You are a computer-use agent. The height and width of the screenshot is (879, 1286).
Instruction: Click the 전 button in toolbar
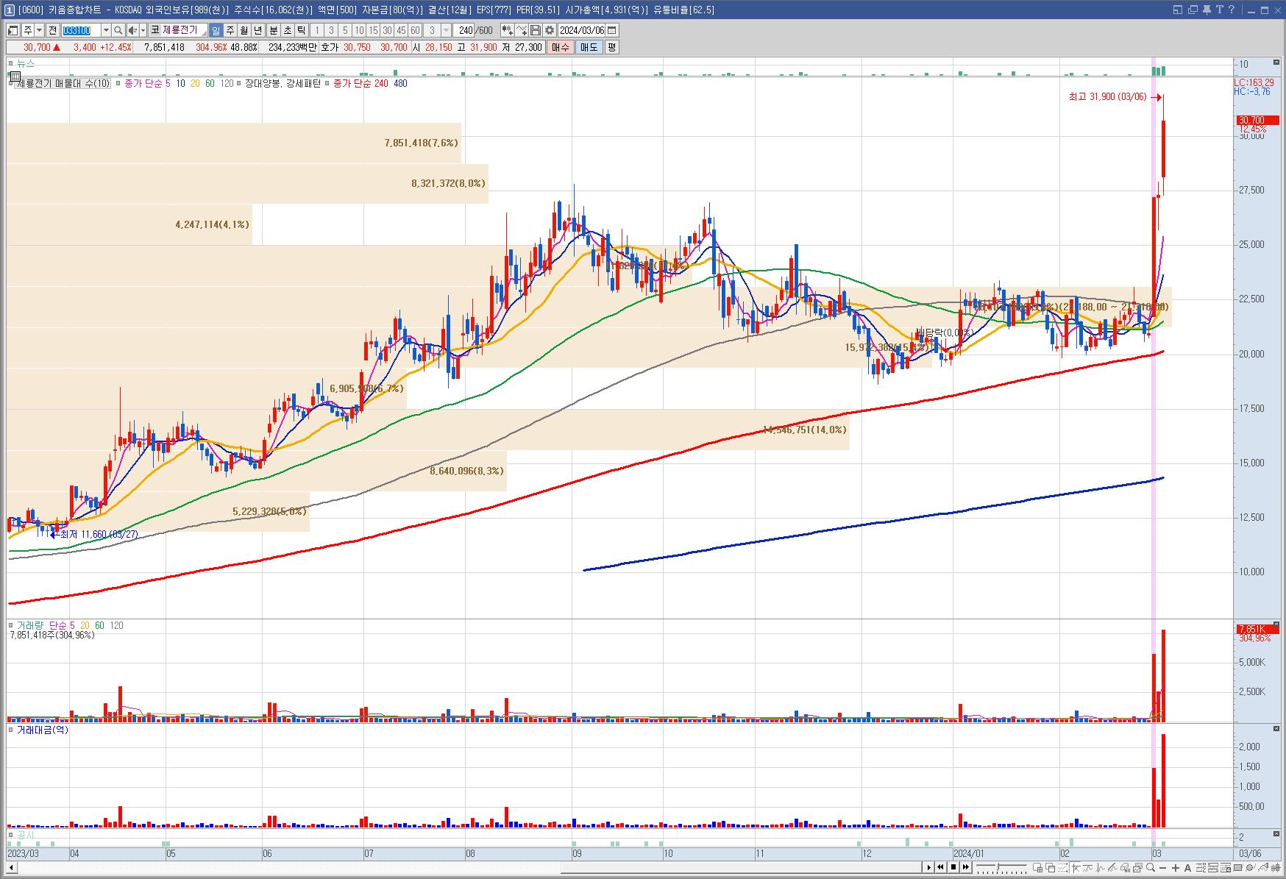point(53,30)
